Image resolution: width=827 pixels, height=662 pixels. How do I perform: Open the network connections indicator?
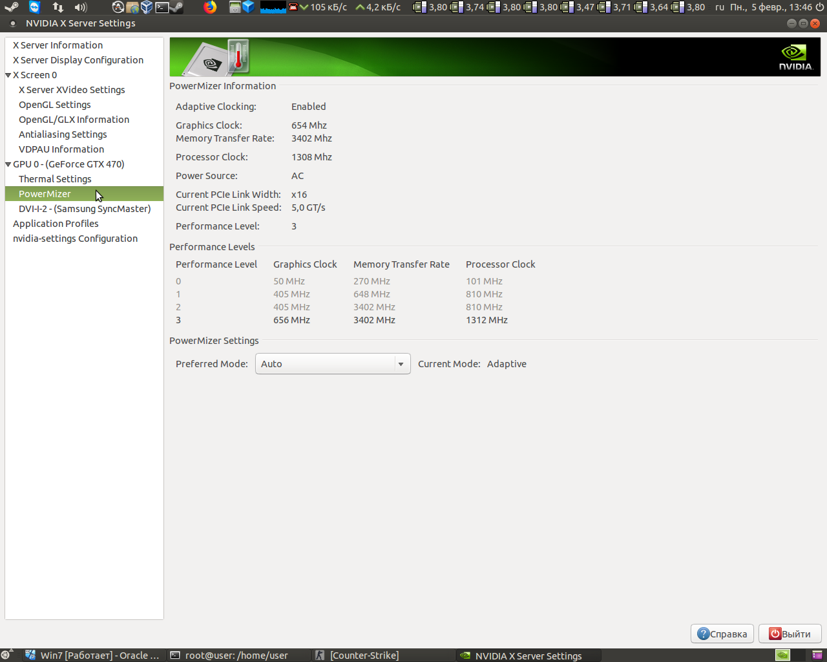[58, 7]
